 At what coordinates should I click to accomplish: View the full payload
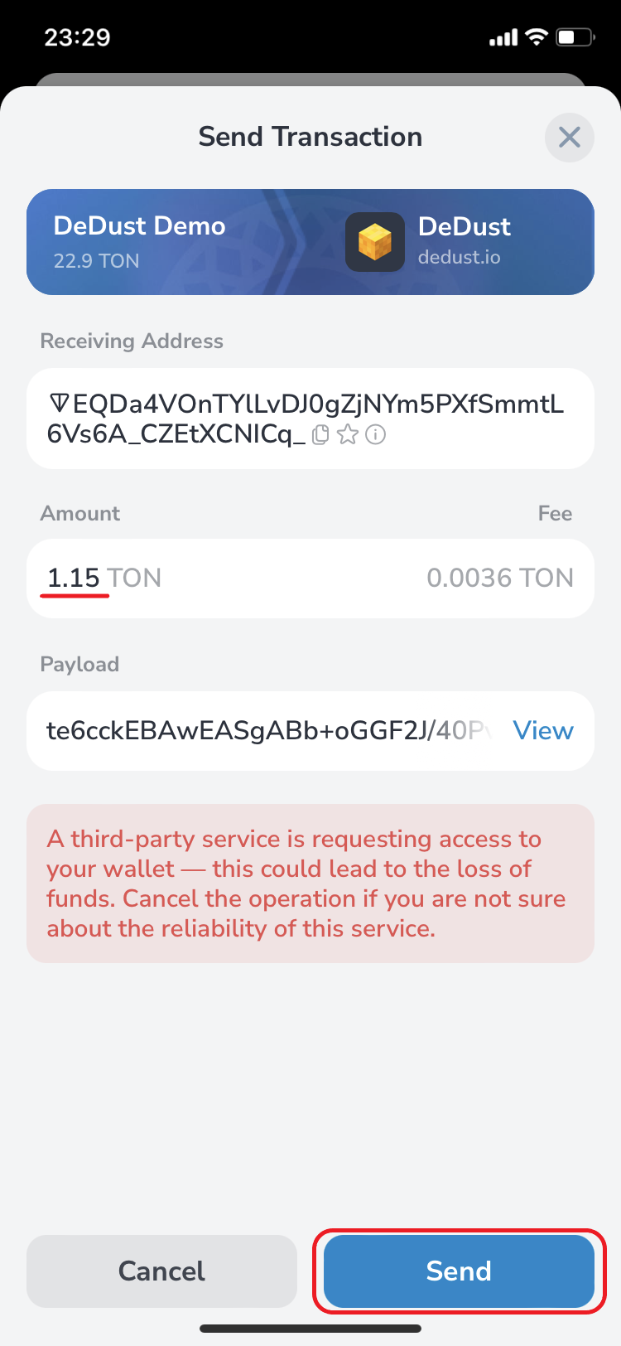543,730
